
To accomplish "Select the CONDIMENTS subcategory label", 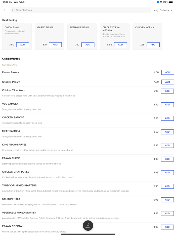I will [x=10, y=65].
